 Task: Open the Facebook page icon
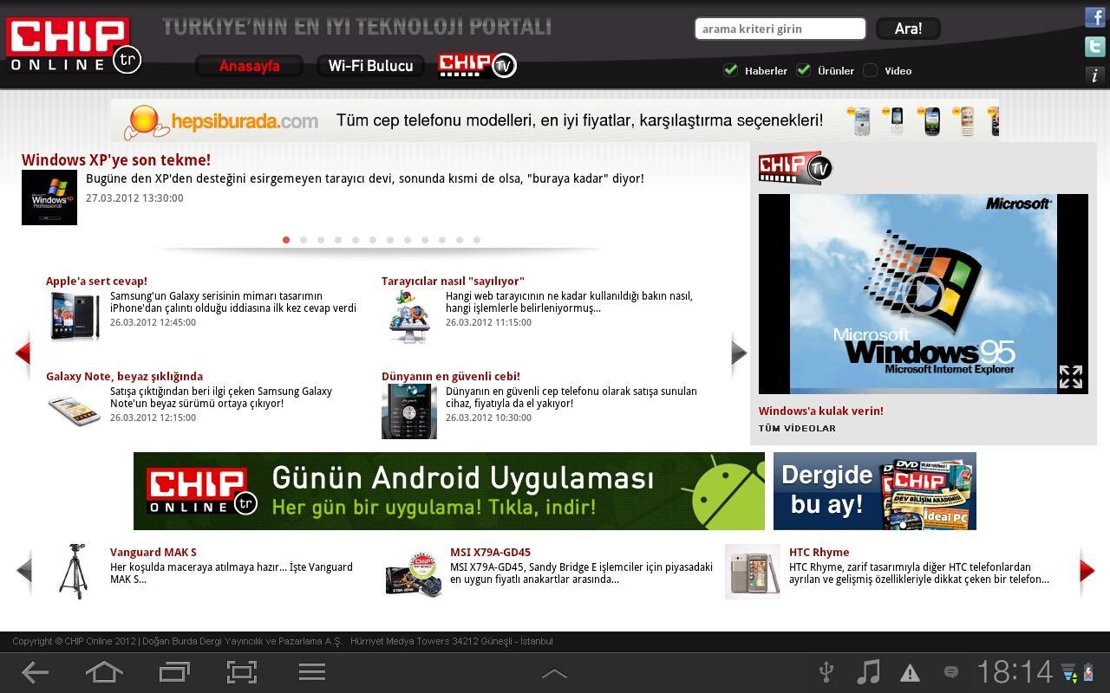(1095, 16)
